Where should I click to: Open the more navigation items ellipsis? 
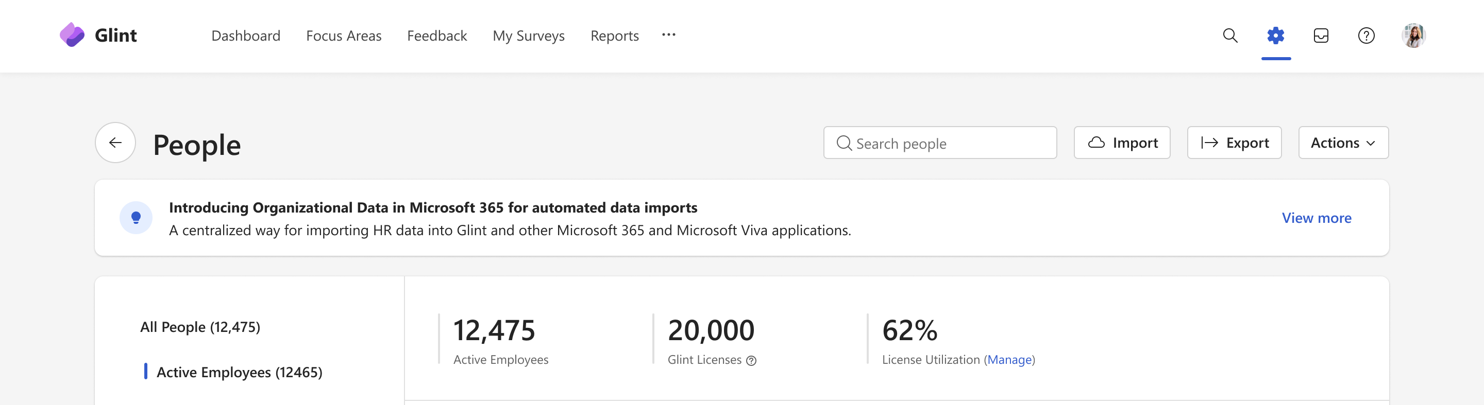click(x=668, y=35)
